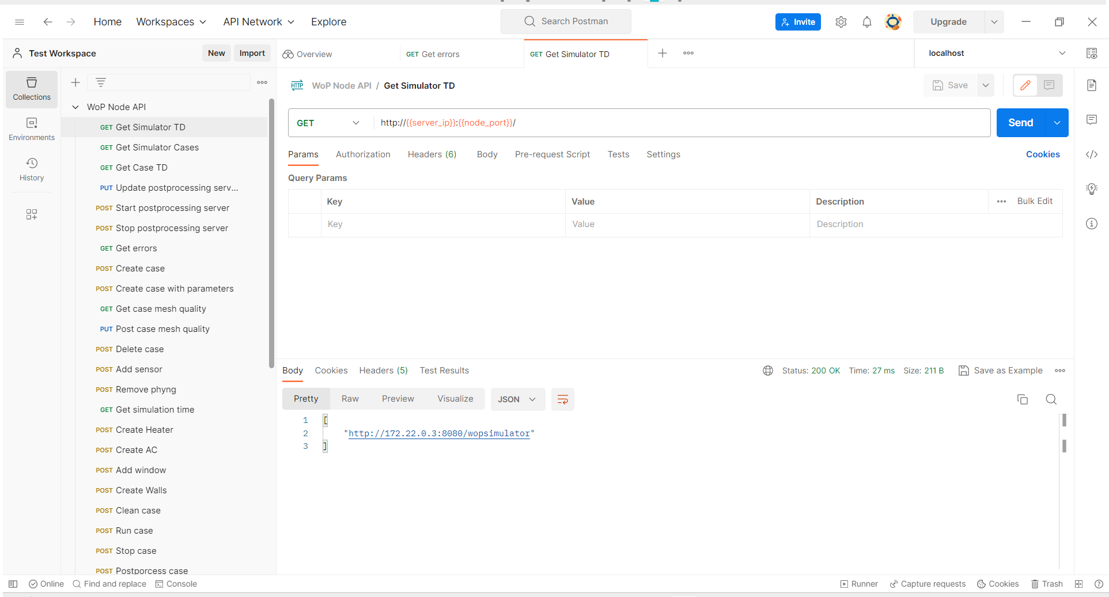Image resolution: width=1109 pixels, height=597 pixels.
Task: Open the comments panel icon in right sidebar
Action: click(1092, 120)
